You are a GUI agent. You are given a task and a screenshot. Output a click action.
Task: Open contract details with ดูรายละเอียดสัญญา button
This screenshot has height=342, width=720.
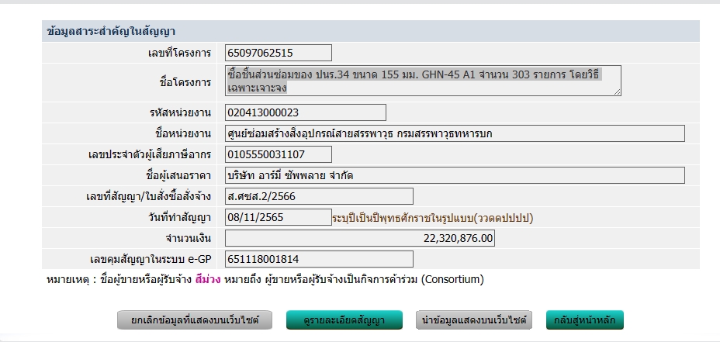(x=344, y=320)
